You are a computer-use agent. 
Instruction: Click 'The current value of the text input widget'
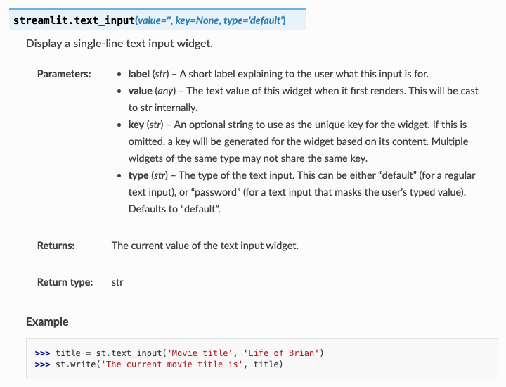[x=205, y=246]
